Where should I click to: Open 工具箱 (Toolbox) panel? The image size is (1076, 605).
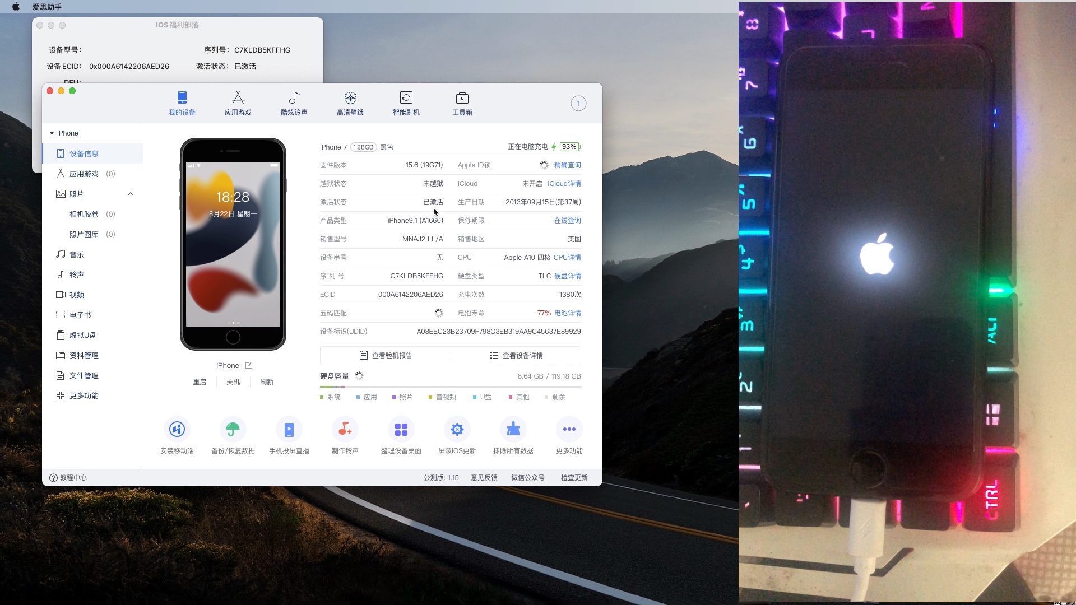pos(462,104)
